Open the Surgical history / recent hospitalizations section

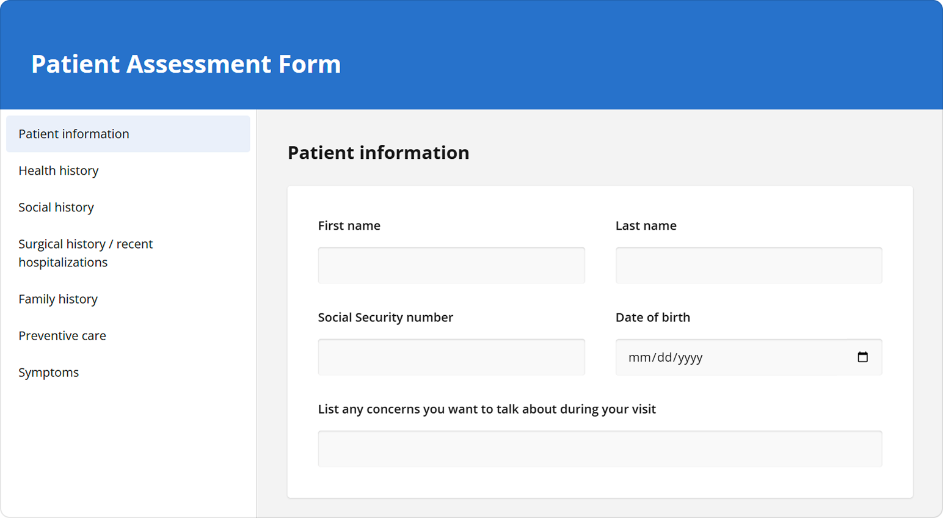pyautogui.click(x=86, y=252)
